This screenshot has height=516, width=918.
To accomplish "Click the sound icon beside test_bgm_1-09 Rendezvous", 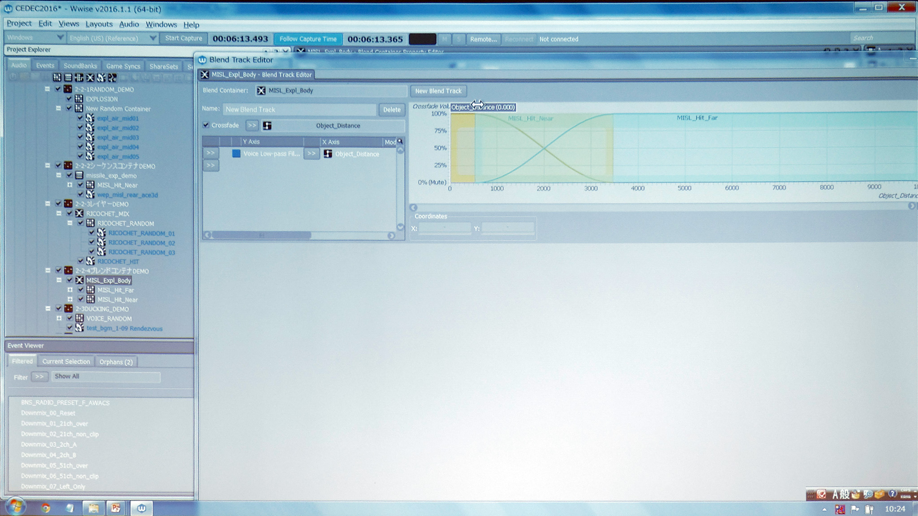I will coord(80,328).
